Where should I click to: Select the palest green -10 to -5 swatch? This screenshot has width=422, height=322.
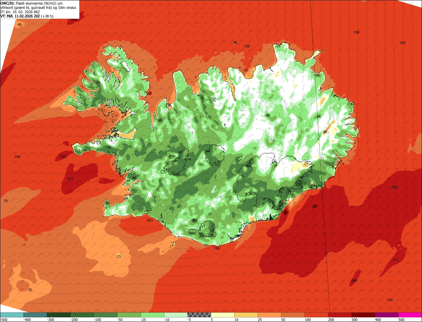coord(175,315)
